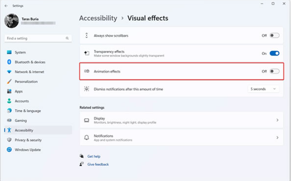Image resolution: width=291 pixels, height=181 pixels.
Task: Click the search magnifier icon
Action: click(67, 38)
